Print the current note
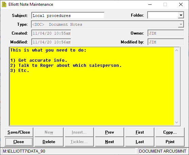The width and height of the screenshot is (189, 155). coord(170,142)
